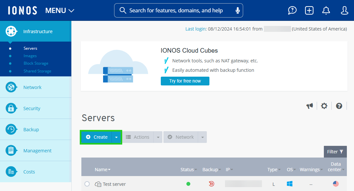Click the microphone icon in the search bar
Image resolution: width=354 pixels, height=191 pixels.
238,10
